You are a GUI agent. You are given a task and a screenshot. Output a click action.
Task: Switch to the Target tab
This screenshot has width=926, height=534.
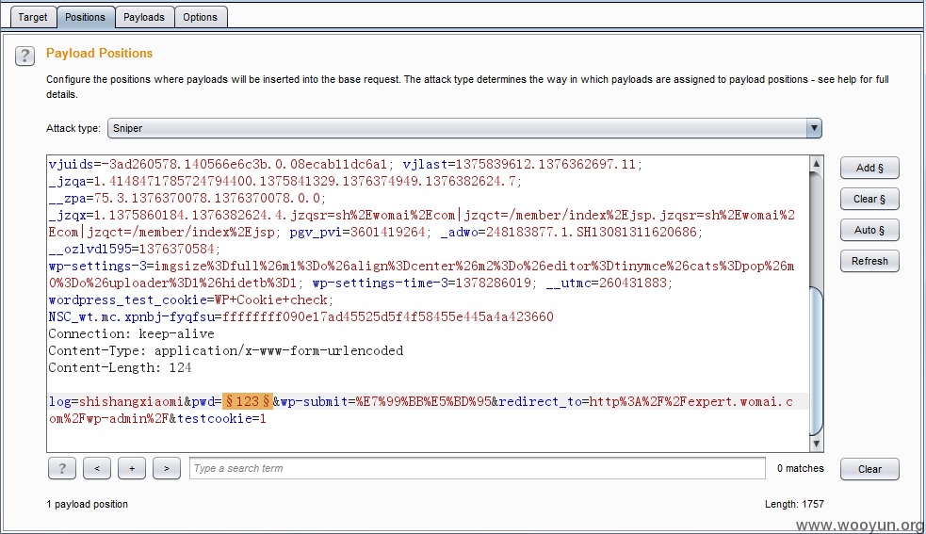pyautogui.click(x=32, y=17)
